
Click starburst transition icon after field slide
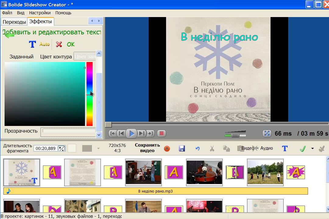click(x=296, y=172)
